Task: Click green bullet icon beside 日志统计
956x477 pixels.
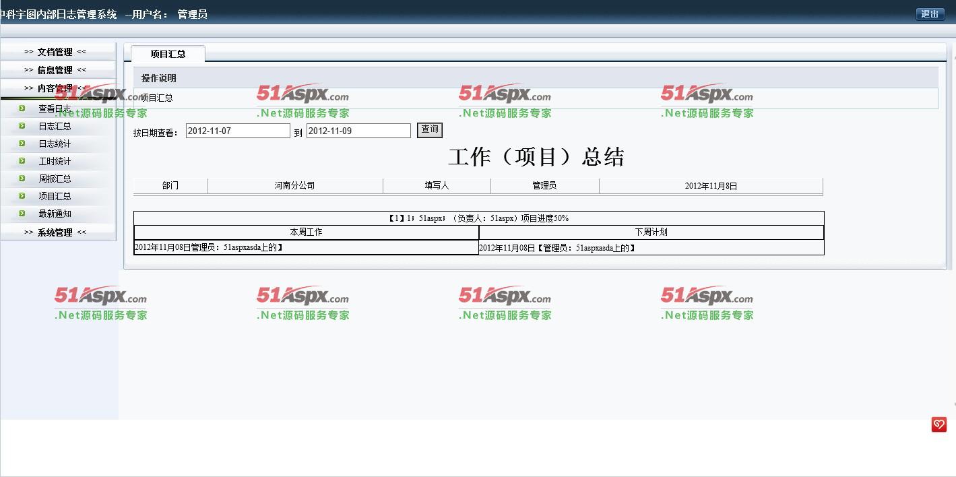Action: click(x=22, y=143)
